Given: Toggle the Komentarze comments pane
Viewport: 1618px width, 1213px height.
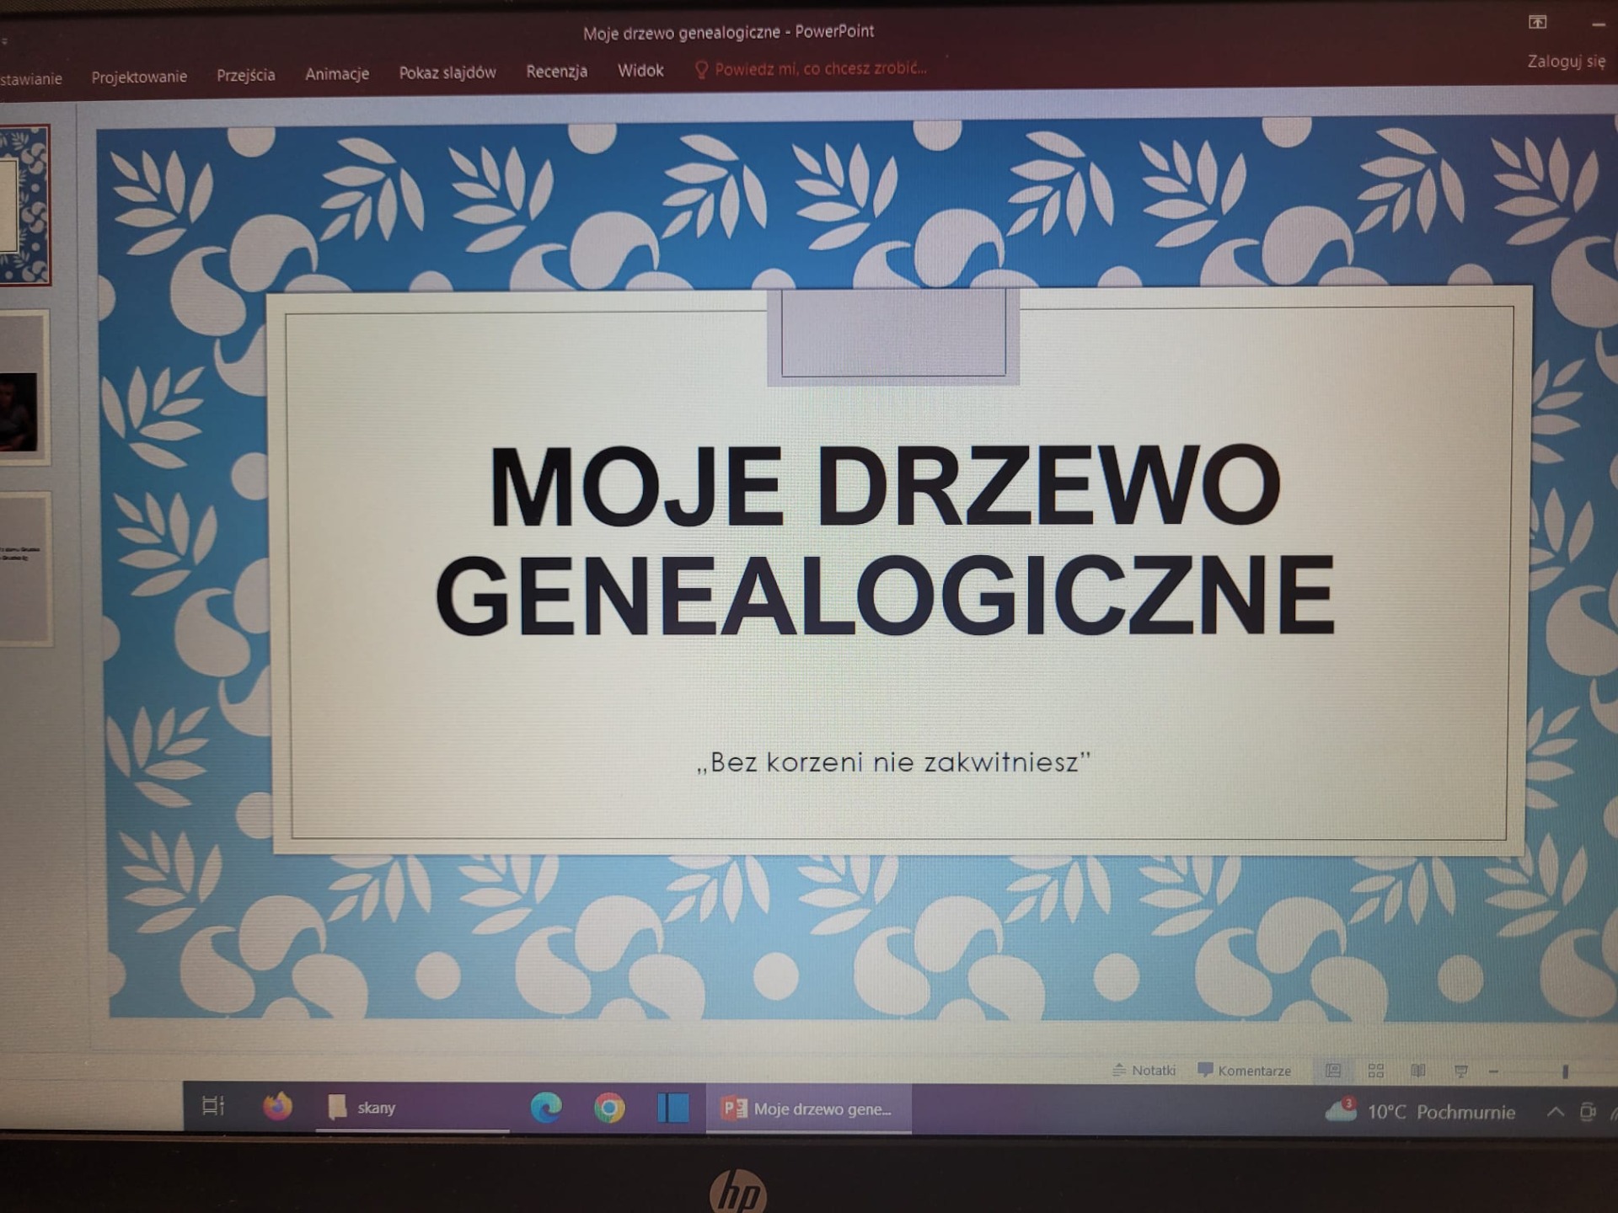Looking at the screenshot, I should (1244, 1071).
